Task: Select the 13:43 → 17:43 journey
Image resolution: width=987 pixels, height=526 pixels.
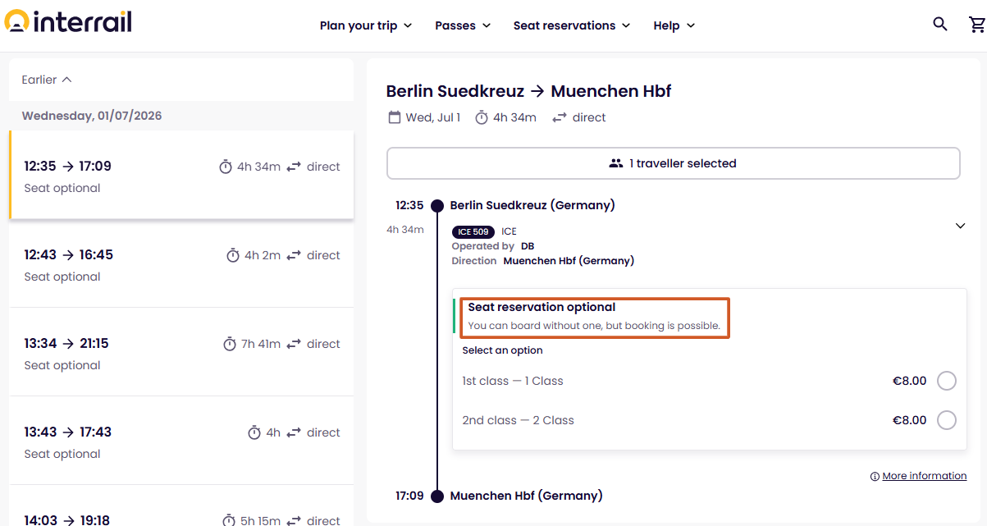Action: (x=181, y=441)
